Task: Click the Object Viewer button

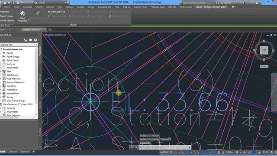Action: pyautogui.click(x=6, y=16)
